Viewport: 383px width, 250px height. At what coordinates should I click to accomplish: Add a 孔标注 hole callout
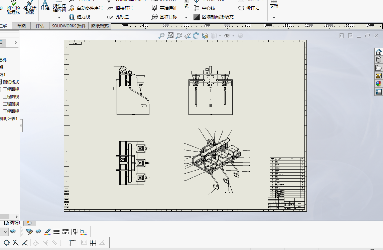point(118,17)
